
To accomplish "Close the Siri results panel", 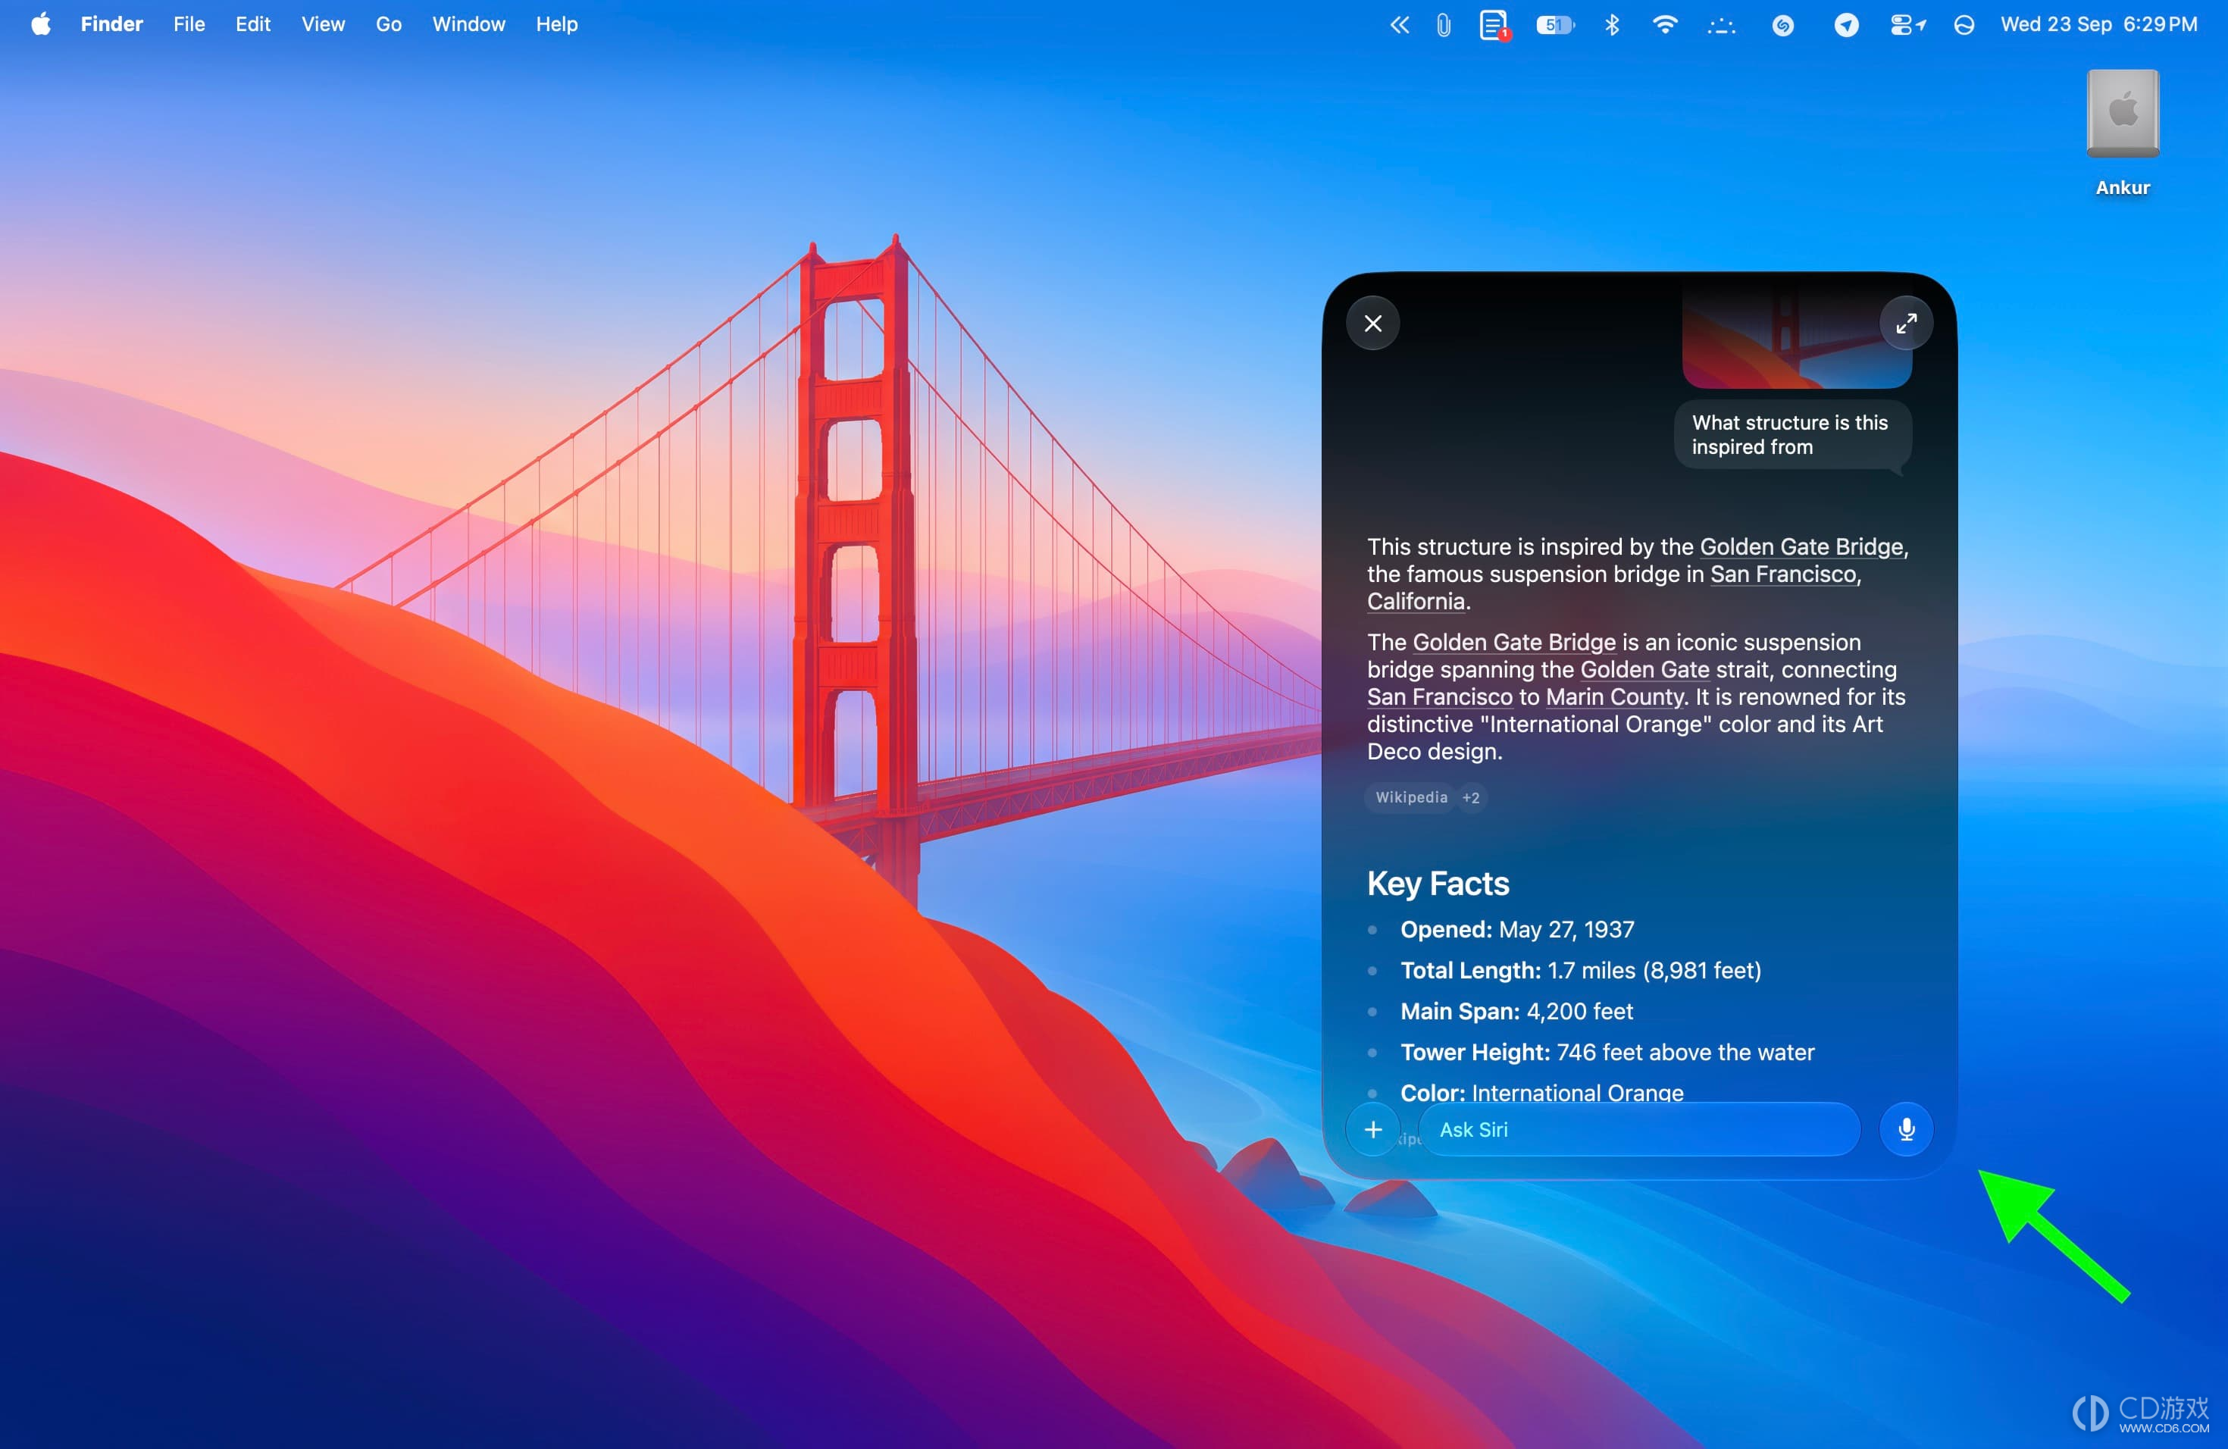I will click(x=1372, y=323).
